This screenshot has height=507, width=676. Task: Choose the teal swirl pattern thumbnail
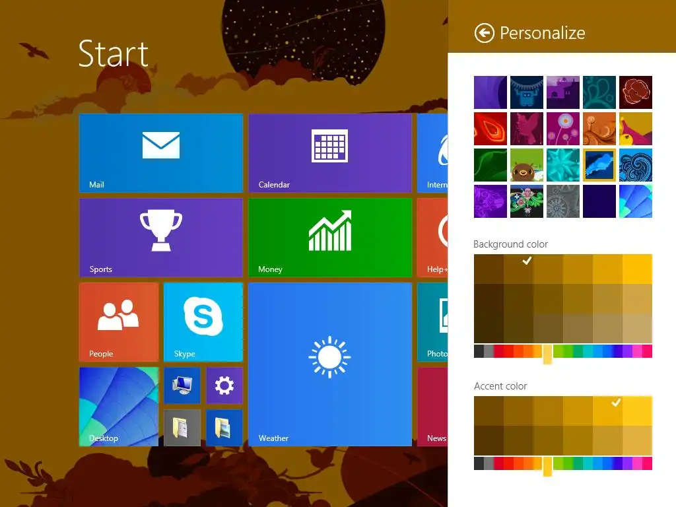(x=599, y=92)
